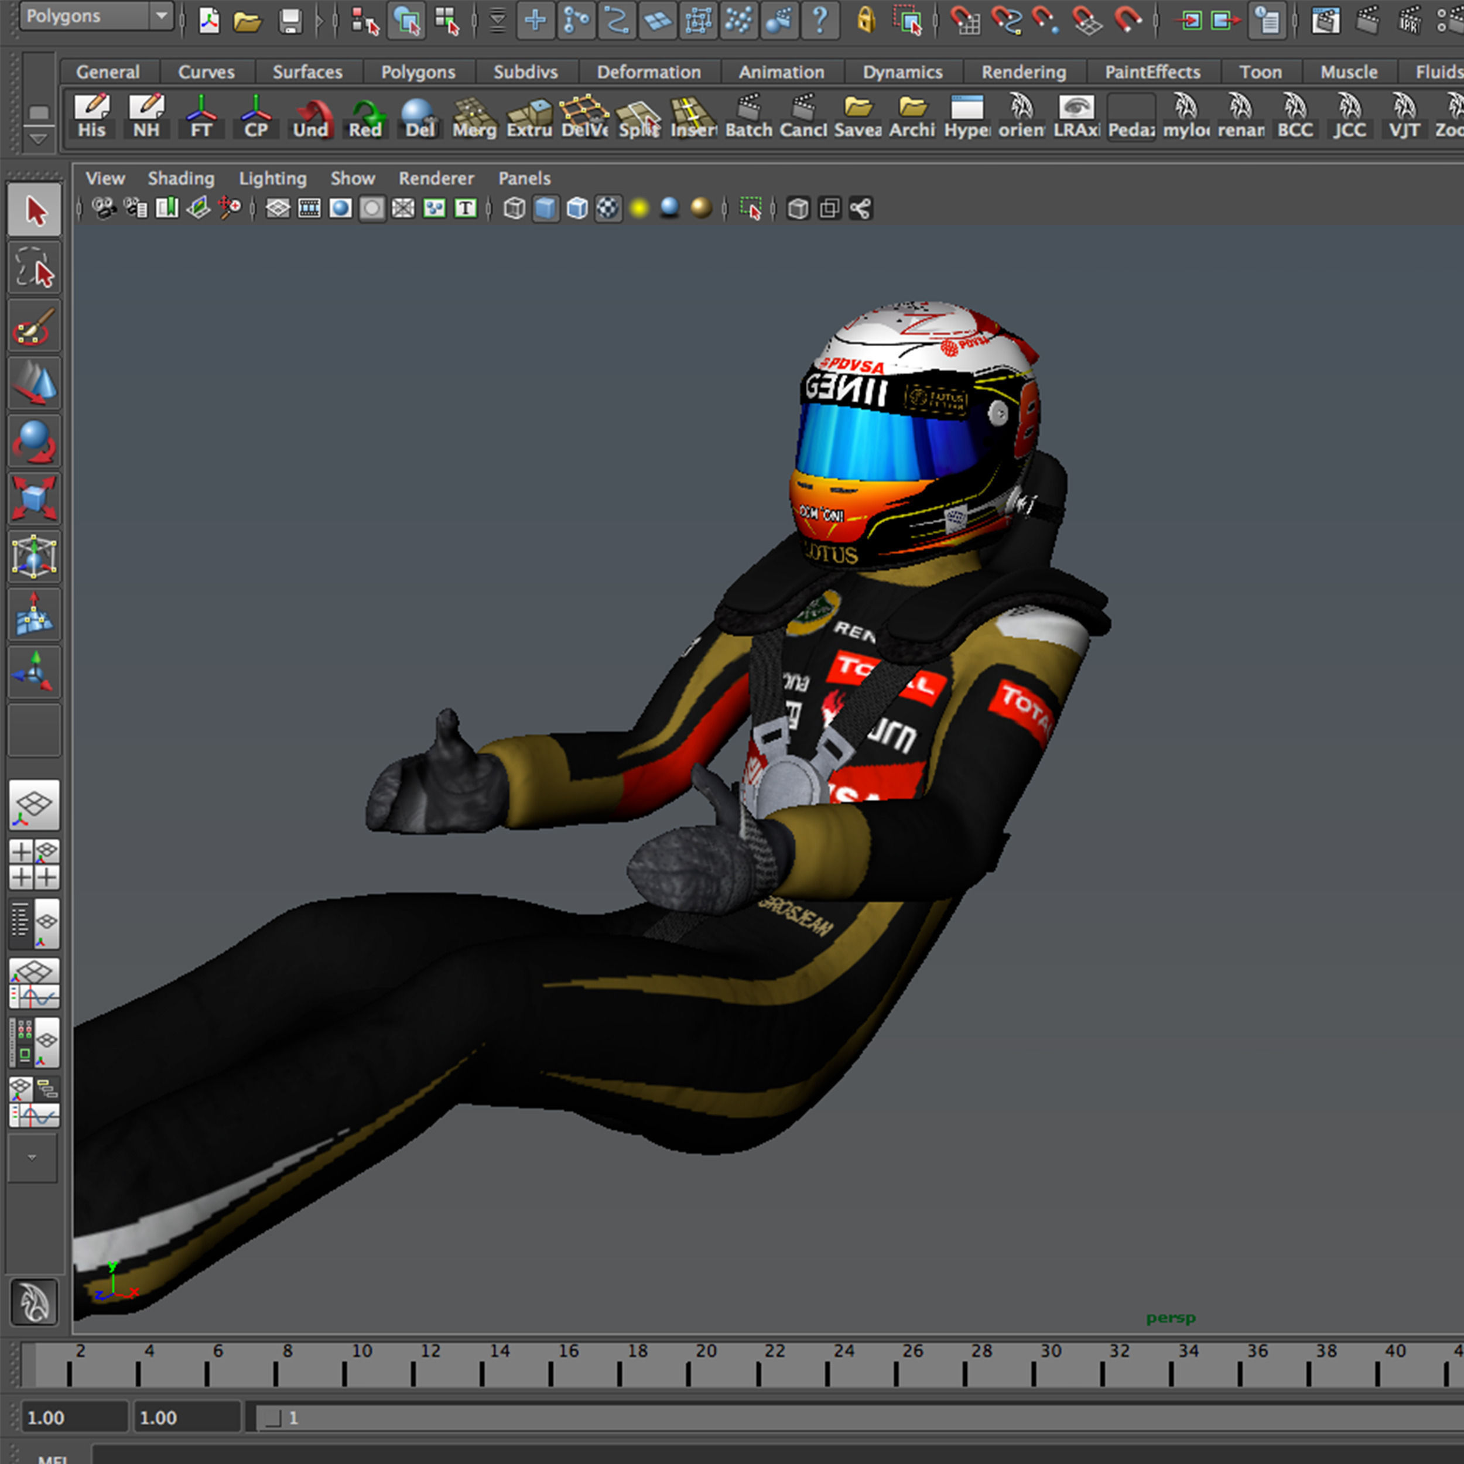
Task: Toggle textured display checker icon
Action: point(608,208)
